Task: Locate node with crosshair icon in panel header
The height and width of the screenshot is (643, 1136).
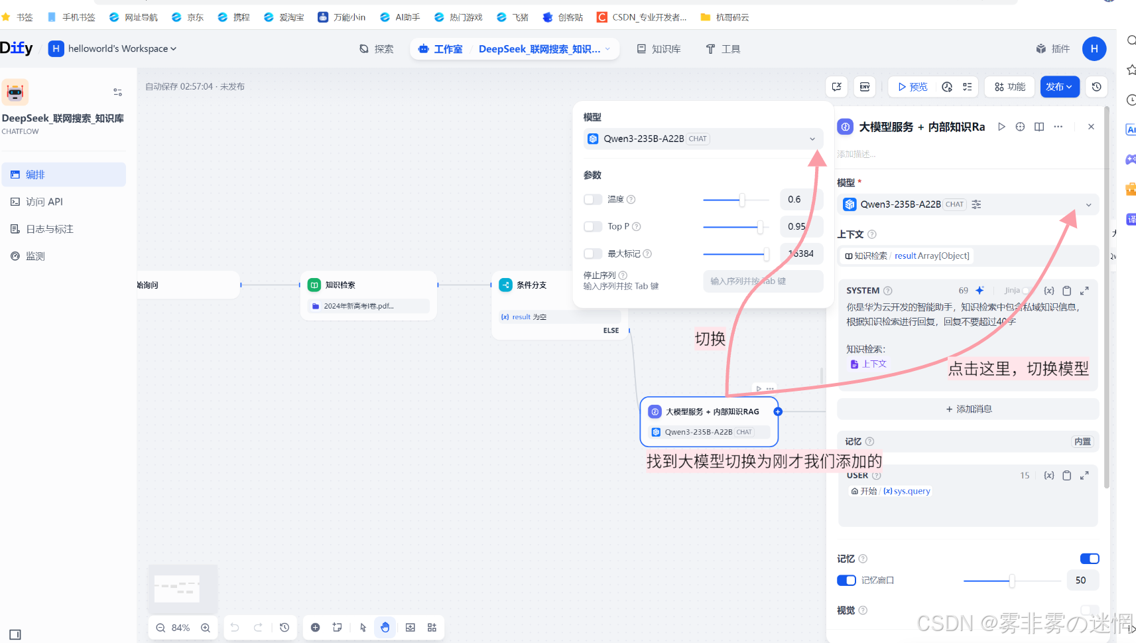Action: (1020, 127)
